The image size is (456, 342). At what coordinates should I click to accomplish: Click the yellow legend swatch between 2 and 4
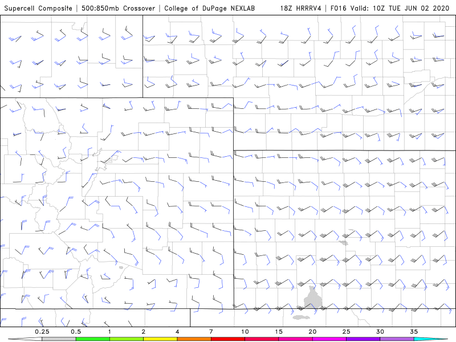160,339
